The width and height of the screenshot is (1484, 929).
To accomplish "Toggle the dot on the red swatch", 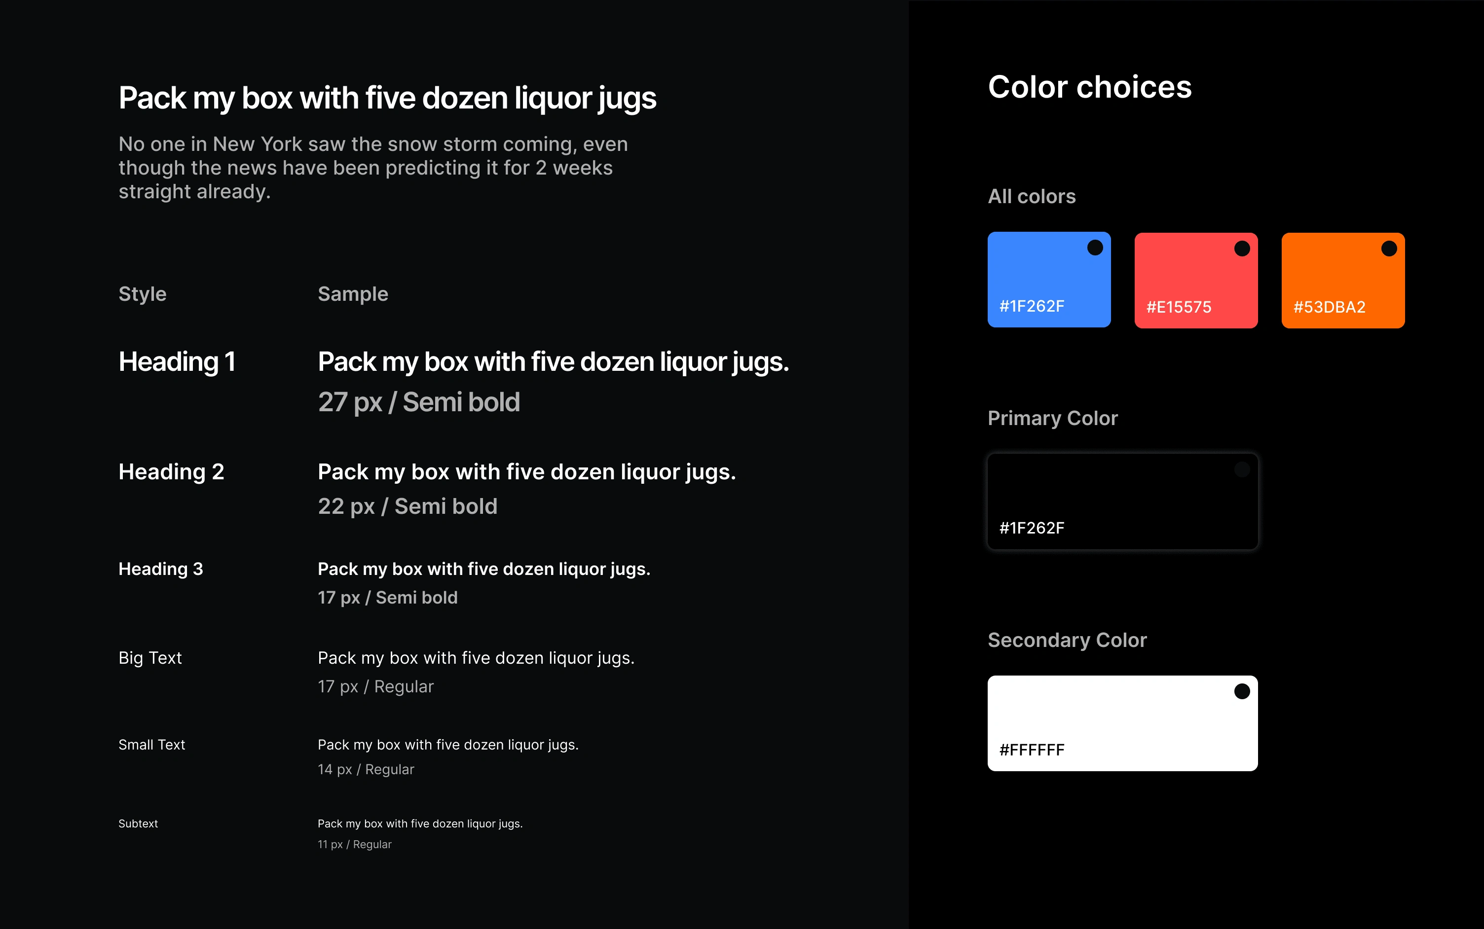I will (x=1242, y=248).
